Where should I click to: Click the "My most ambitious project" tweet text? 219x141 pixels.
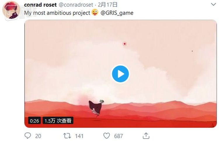[x=57, y=13]
